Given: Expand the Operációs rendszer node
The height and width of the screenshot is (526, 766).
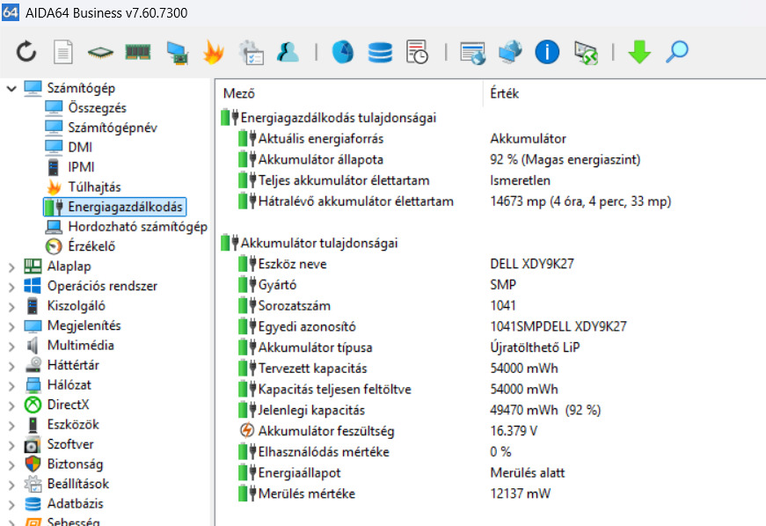Looking at the screenshot, I should tap(11, 287).
